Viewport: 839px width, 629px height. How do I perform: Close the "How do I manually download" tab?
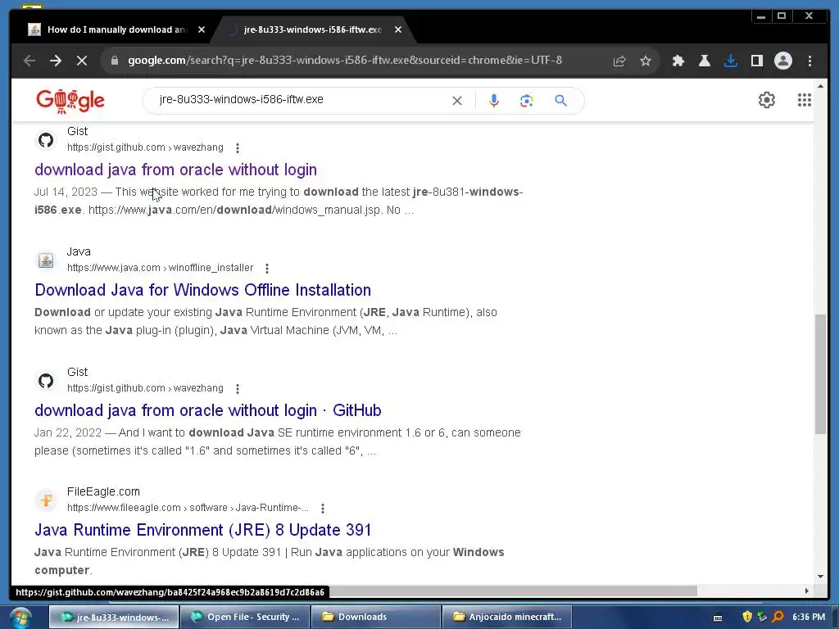tap(202, 29)
